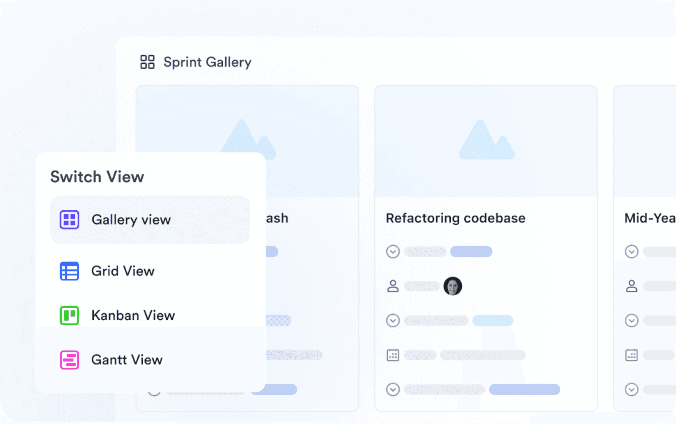Click the light blue tag beside the middle chevron in Refactoring codebase
This screenshot has height=424, width=676.
pos(493,321)
